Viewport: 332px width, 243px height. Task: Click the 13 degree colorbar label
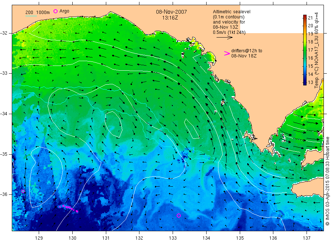[310, 82]
